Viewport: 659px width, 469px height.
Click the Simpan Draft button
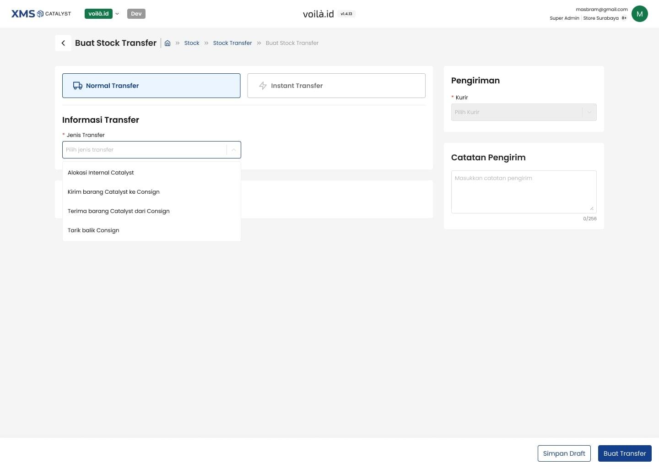pos(564,453)
